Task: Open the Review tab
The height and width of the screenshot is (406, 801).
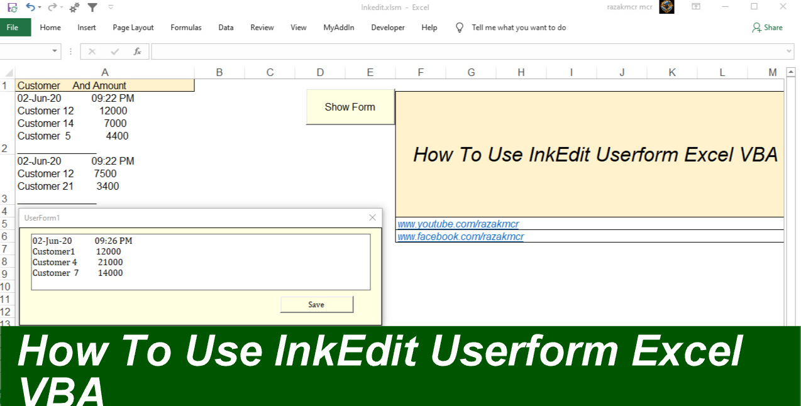Action: coord(262,28)
